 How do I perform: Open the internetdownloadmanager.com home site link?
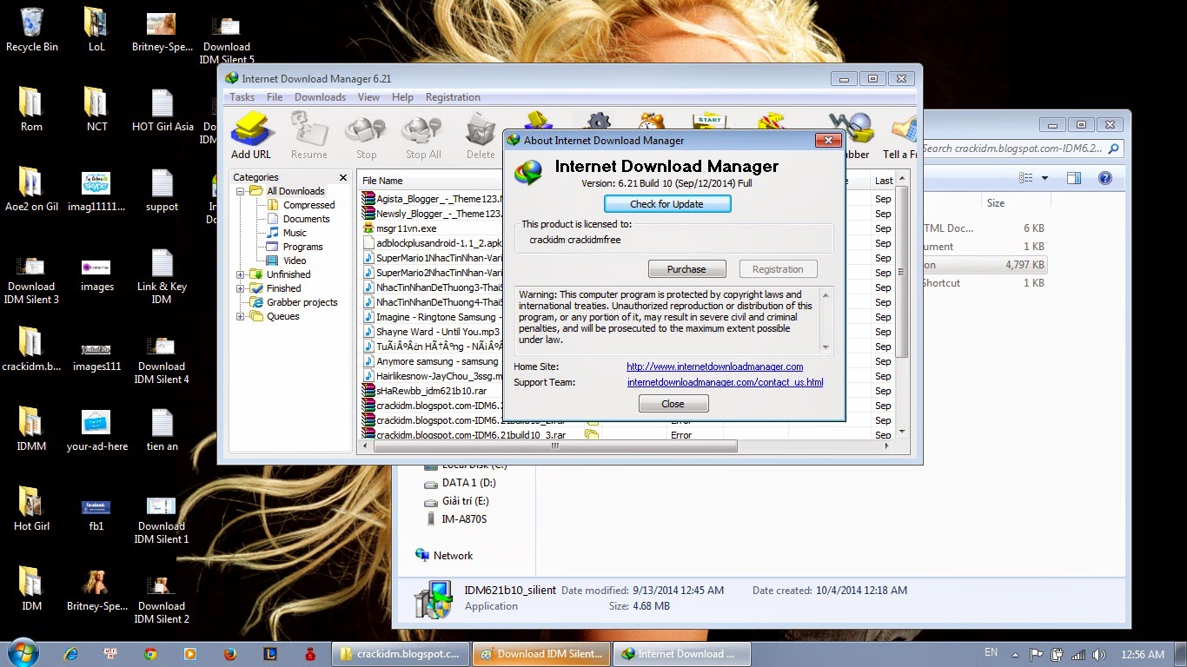tap(714, 367)
